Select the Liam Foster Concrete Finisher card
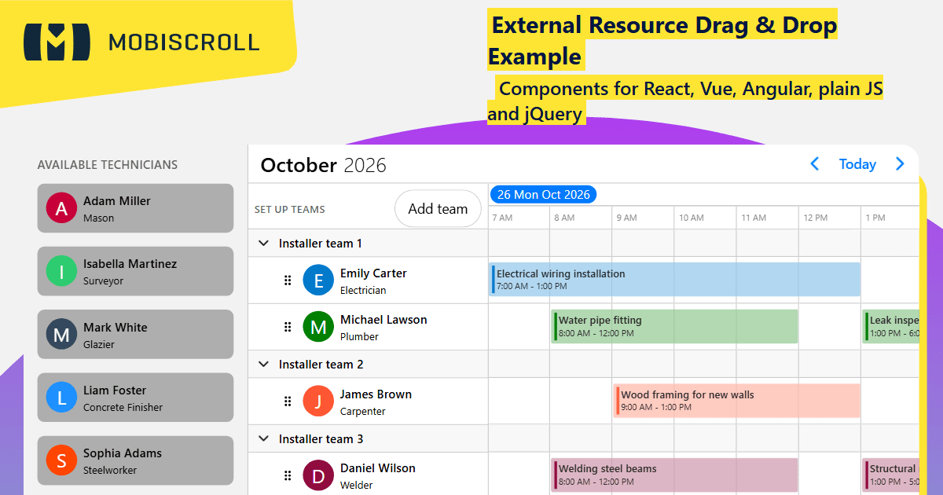Viewport: 943px width, 495px height. point(135,398)
